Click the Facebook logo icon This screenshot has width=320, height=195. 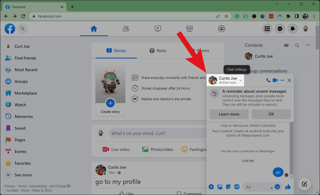10,29
